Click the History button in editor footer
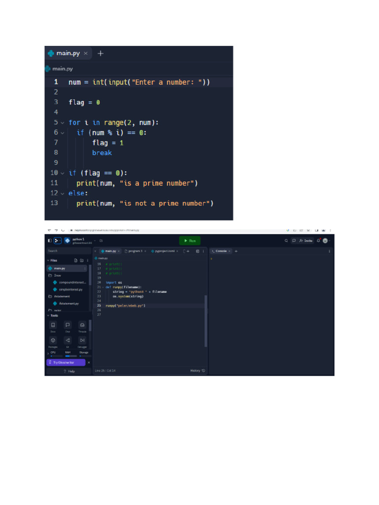Image resolution: width=379 pixels, height=505 pixels. (x=197, y=371)
